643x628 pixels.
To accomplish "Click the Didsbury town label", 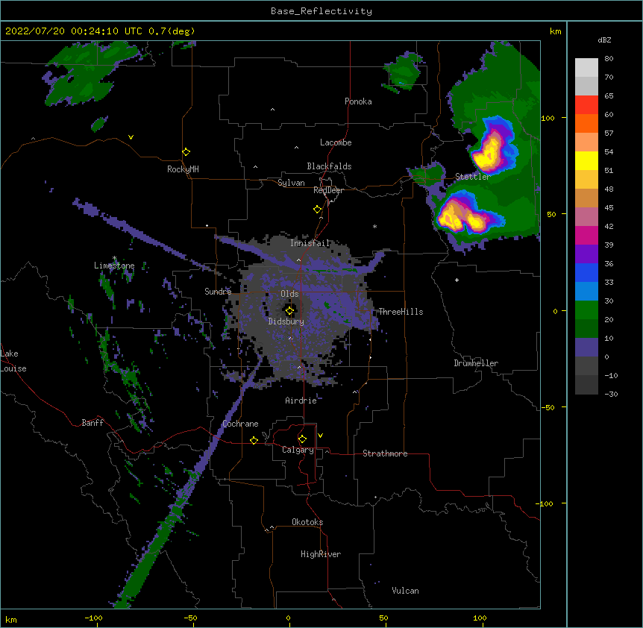I will (x=286, y=321).
